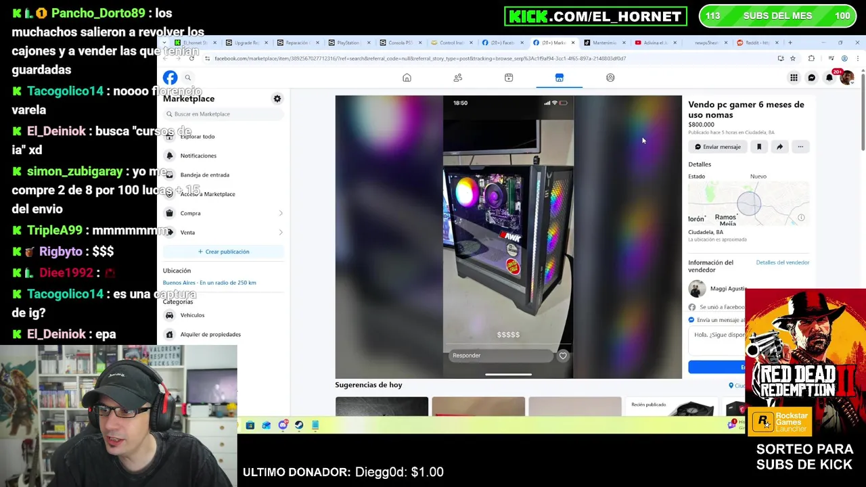Switch to the Upgrade browser tab
This screenshot has height=487, width=866.
(245, 43)
